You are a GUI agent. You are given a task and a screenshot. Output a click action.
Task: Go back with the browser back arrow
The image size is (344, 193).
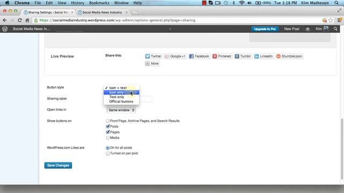point(5,20)
